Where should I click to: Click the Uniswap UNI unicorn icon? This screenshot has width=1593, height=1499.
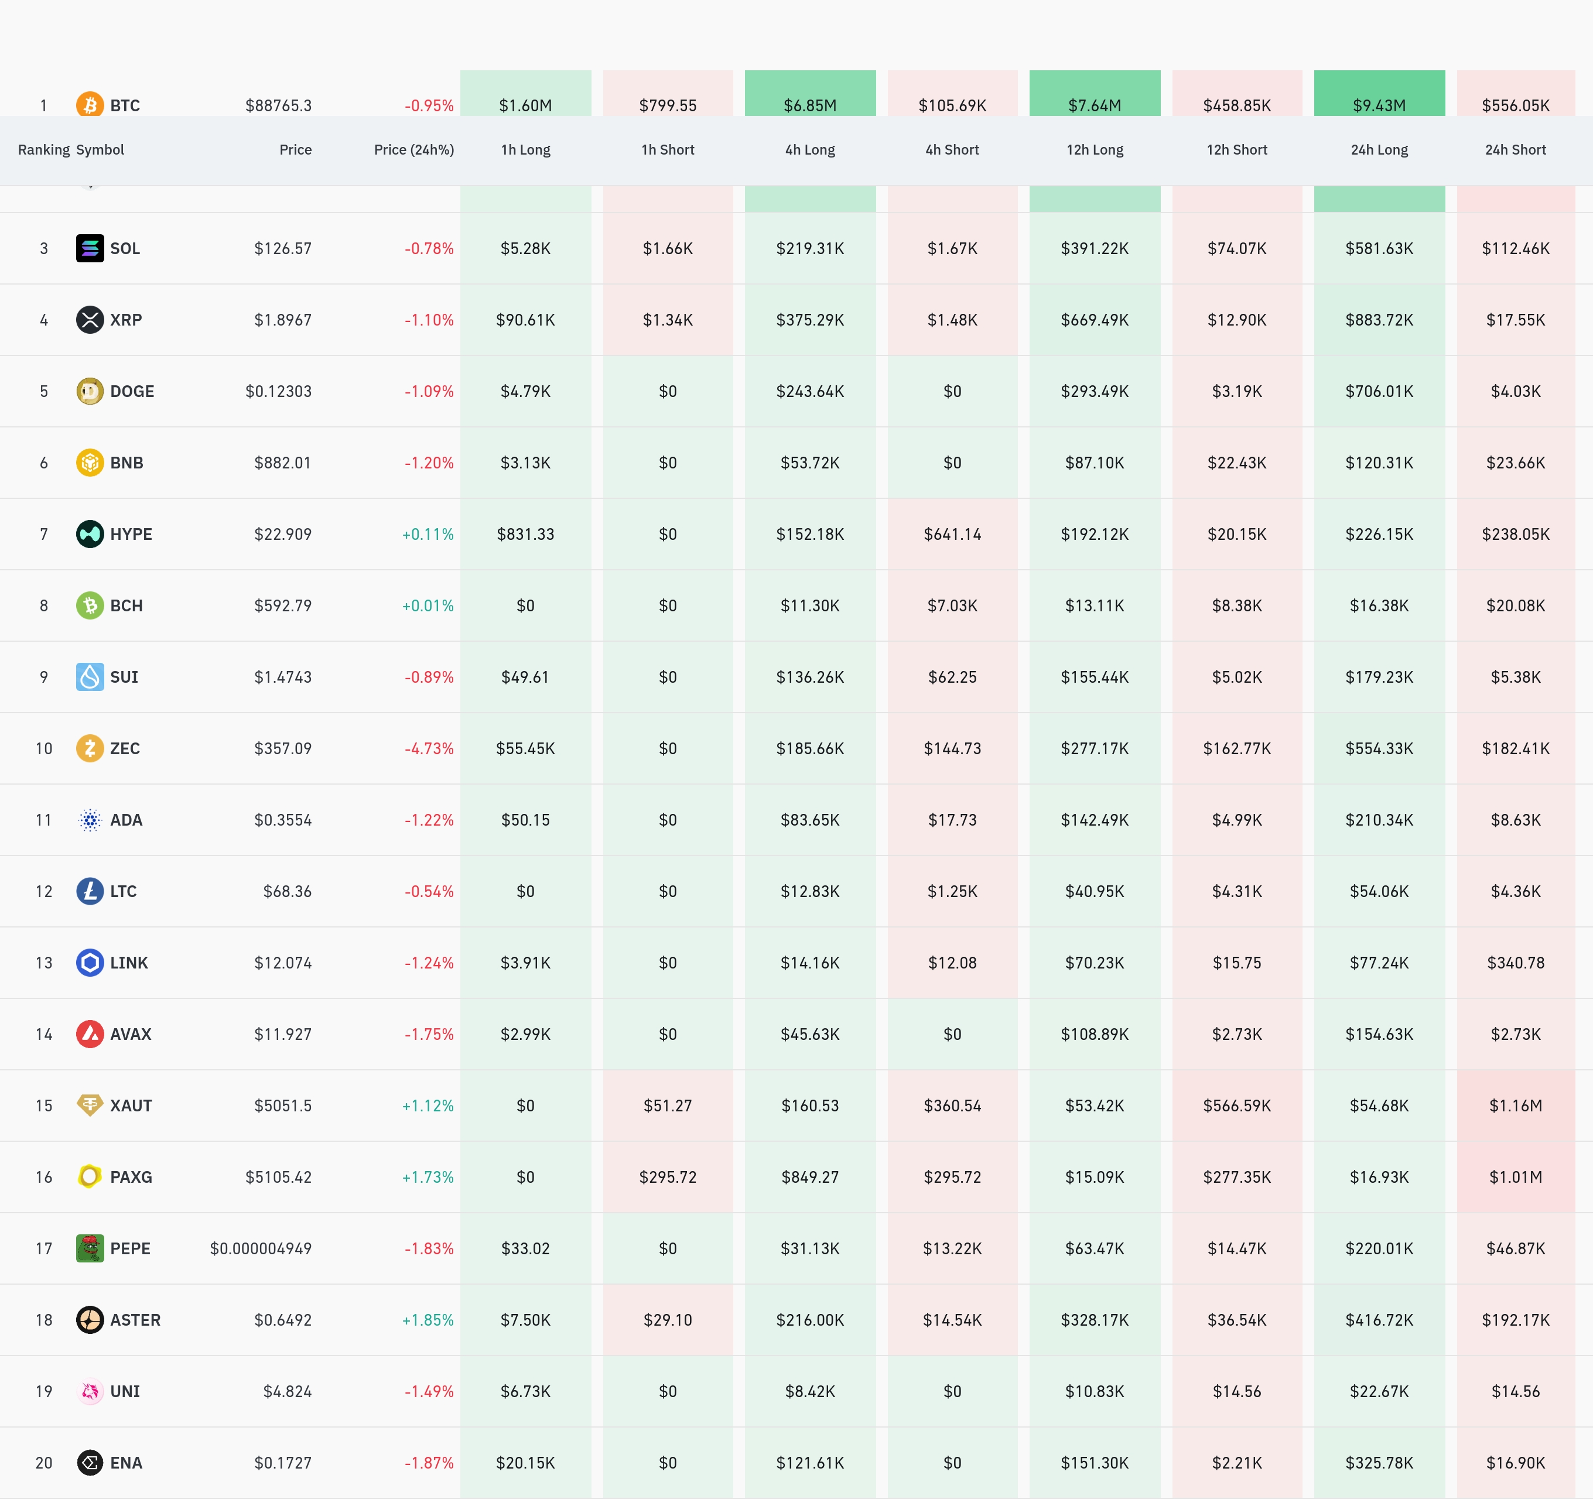(x=90, y=1391)
